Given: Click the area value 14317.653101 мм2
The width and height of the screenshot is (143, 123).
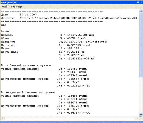Looking at the screenshot, I should coord(81,35).
